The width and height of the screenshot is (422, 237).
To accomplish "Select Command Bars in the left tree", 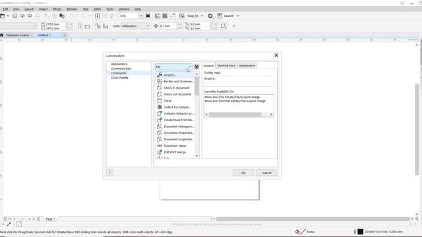I will [121, 68].
